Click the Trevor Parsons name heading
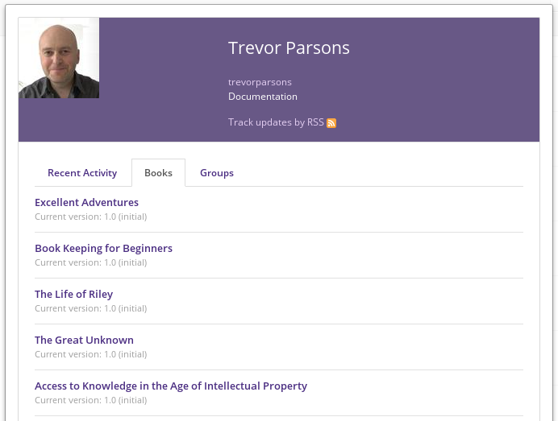This screenshot has height=421, width=558. point(289,48)
